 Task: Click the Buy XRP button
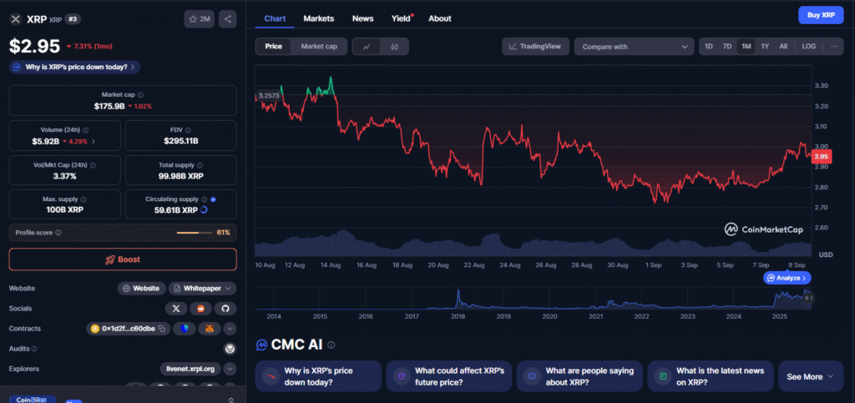coord(821,15)
